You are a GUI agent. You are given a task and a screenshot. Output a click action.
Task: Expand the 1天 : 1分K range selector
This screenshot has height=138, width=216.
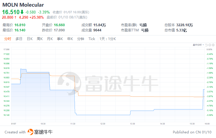[107, 39]
